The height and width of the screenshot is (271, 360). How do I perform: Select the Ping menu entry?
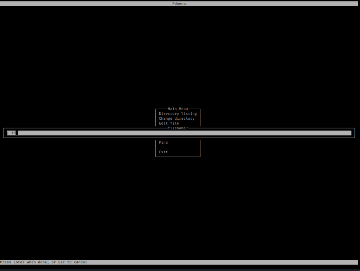(x=163, y=143)
